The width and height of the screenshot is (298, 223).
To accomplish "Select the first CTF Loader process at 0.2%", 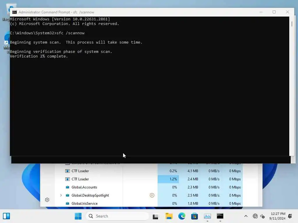I will coord(148,171).
